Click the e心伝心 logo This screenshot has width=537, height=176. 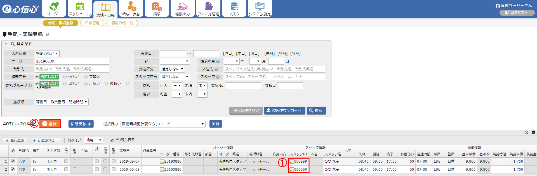tap(20, 9)
